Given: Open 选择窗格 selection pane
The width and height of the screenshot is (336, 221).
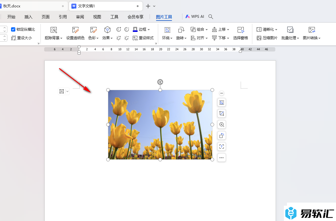Looking at the screenshot, I should point(241,33).
